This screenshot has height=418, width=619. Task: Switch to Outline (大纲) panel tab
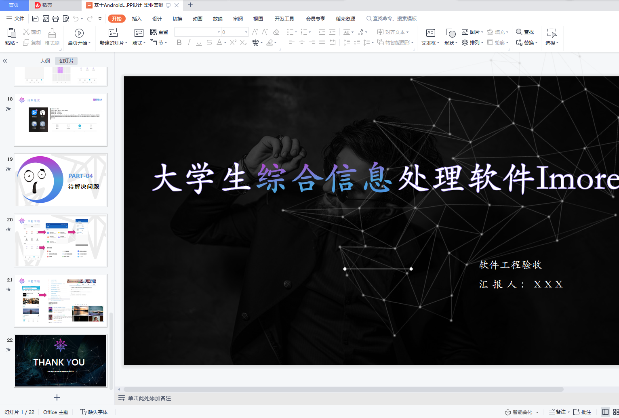(45, 61)
